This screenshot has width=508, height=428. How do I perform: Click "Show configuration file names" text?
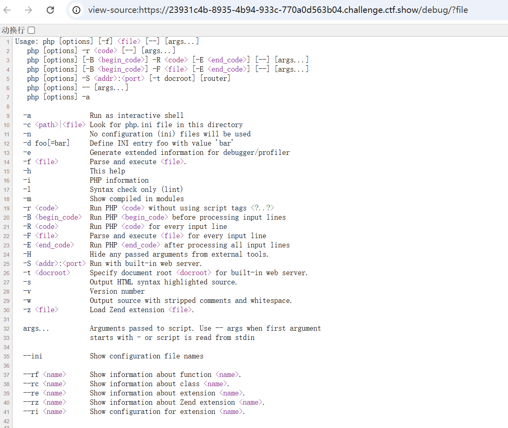pos(146,356)
